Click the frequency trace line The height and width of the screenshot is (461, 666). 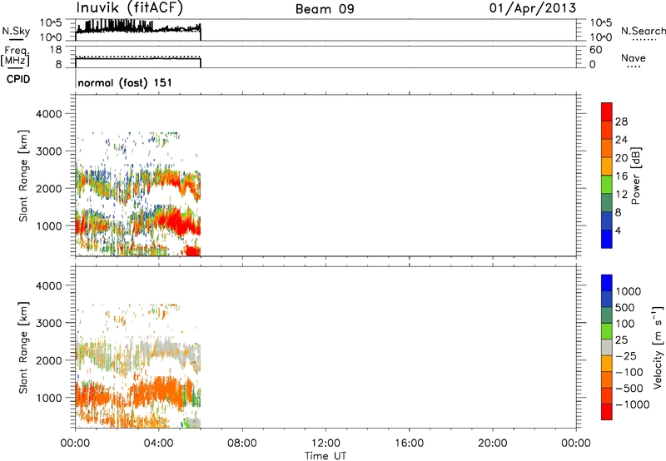138,58
